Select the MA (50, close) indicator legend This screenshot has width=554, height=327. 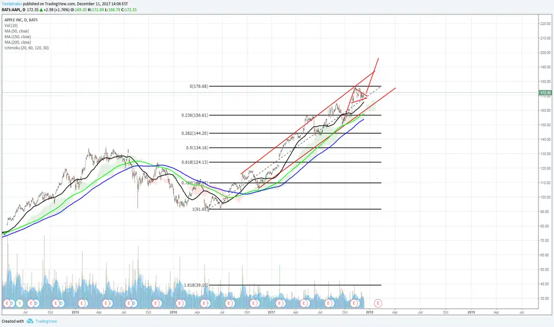(17, 31)
